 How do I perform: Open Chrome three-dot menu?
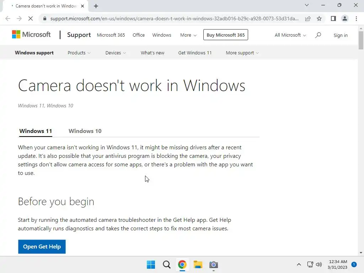tap(356, 18)
